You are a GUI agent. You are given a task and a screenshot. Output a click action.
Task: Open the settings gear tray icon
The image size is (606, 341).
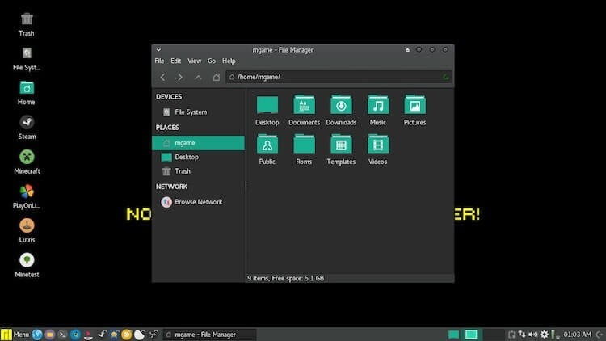544,335
